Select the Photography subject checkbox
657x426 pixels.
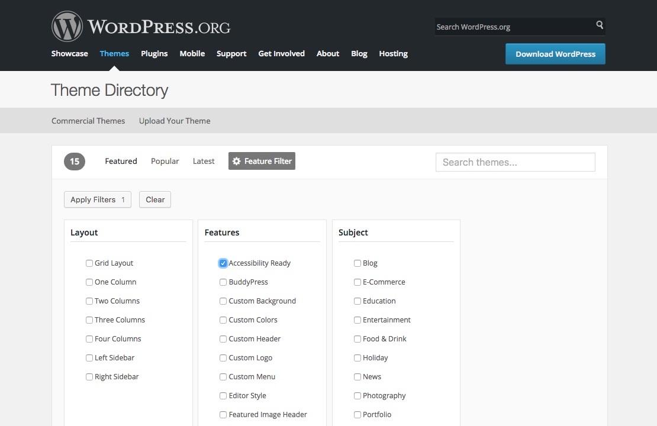pos(358,396)
